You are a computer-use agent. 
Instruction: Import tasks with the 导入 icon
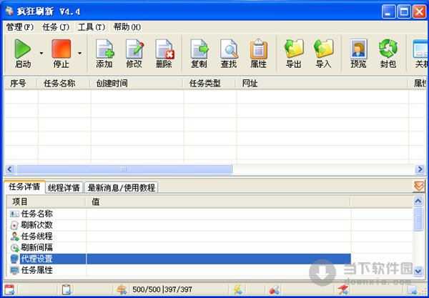tap(323, 54)
